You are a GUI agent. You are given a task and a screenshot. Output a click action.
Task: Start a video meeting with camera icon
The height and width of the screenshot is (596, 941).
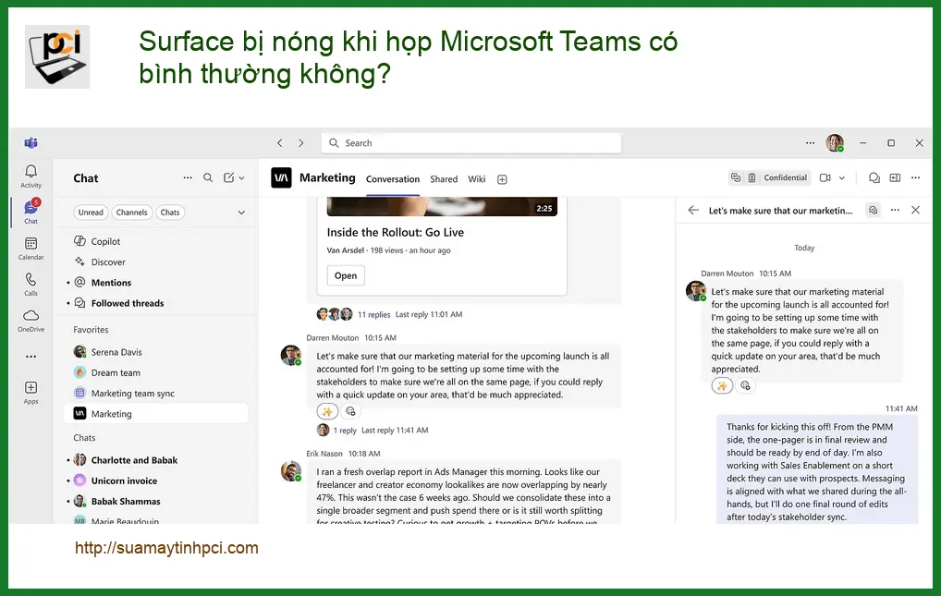pos(825,177)
